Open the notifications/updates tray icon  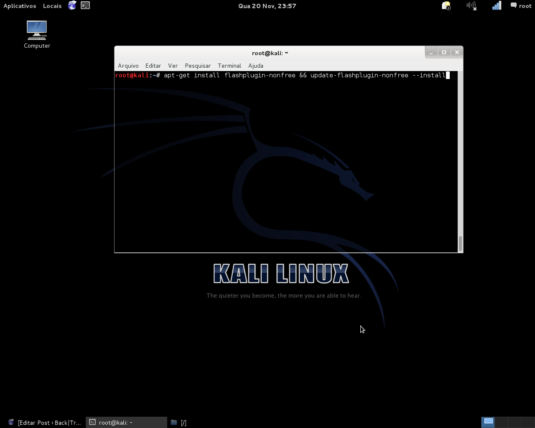(x=446, y=6)
